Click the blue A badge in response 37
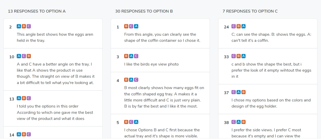This screenshot has height=140, width=321. point(238,92)
